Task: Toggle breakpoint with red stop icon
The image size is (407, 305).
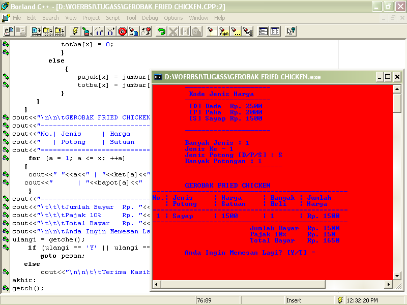Action: click(122, 32)
